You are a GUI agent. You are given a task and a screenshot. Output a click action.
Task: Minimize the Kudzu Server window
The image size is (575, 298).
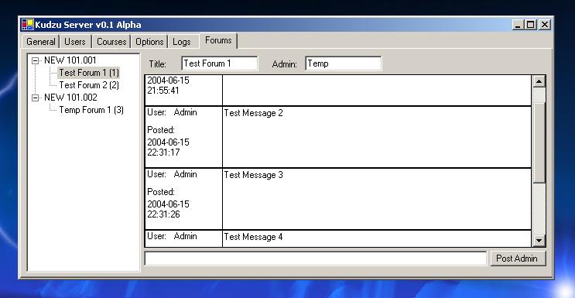[518, 25]
